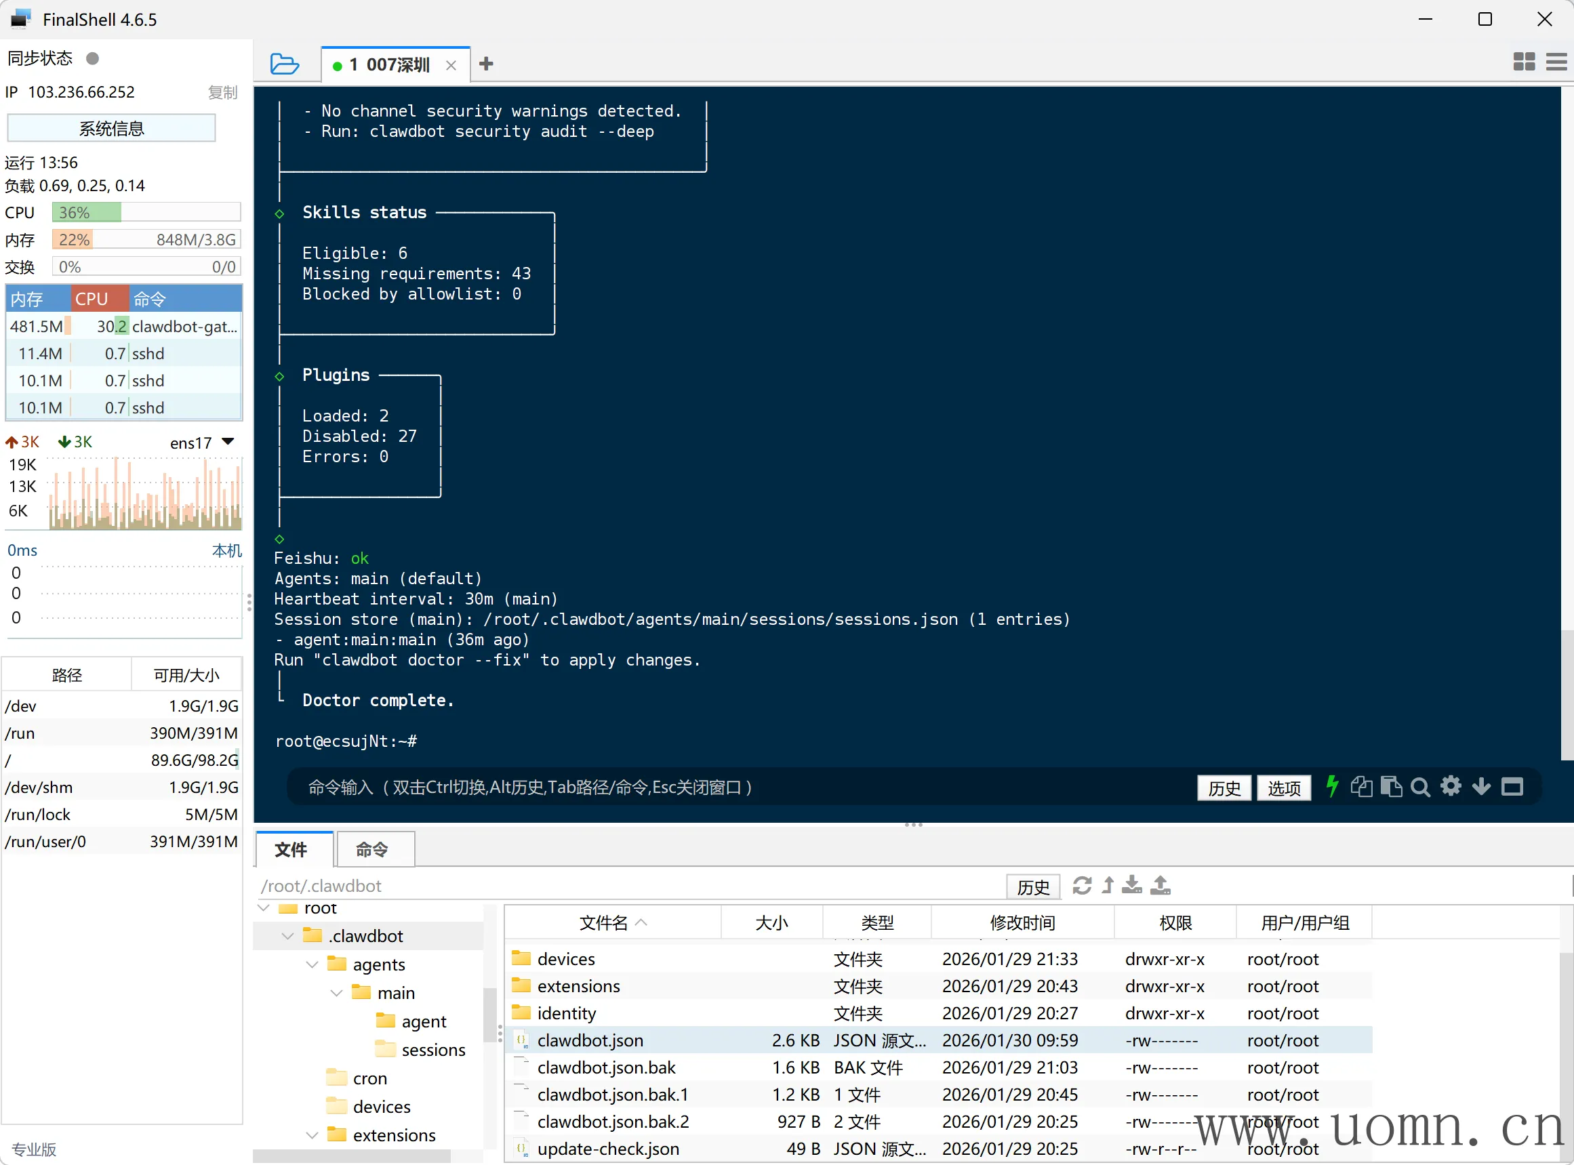Refresh the file list
The height and width of the screenshot is (1165, 1574).
pyautogui.click(x=1082, y=885)
